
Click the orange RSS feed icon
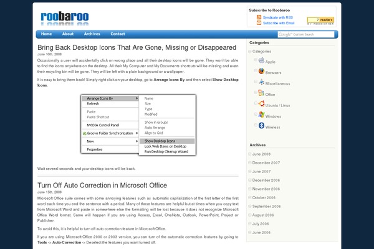click(259, 17)
